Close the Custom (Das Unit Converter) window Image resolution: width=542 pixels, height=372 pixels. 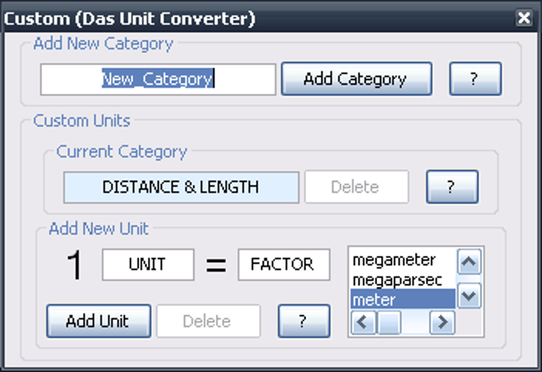pyautogui.click(x=524, y=17)
